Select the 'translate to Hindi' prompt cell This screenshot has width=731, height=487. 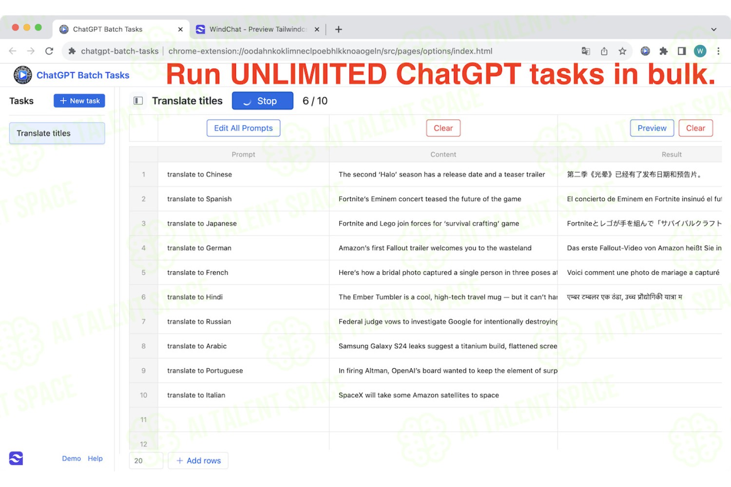(244, 297)
